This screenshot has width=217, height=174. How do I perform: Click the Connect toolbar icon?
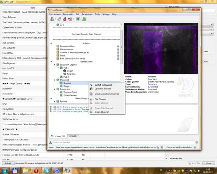click(x=52, y=19)
